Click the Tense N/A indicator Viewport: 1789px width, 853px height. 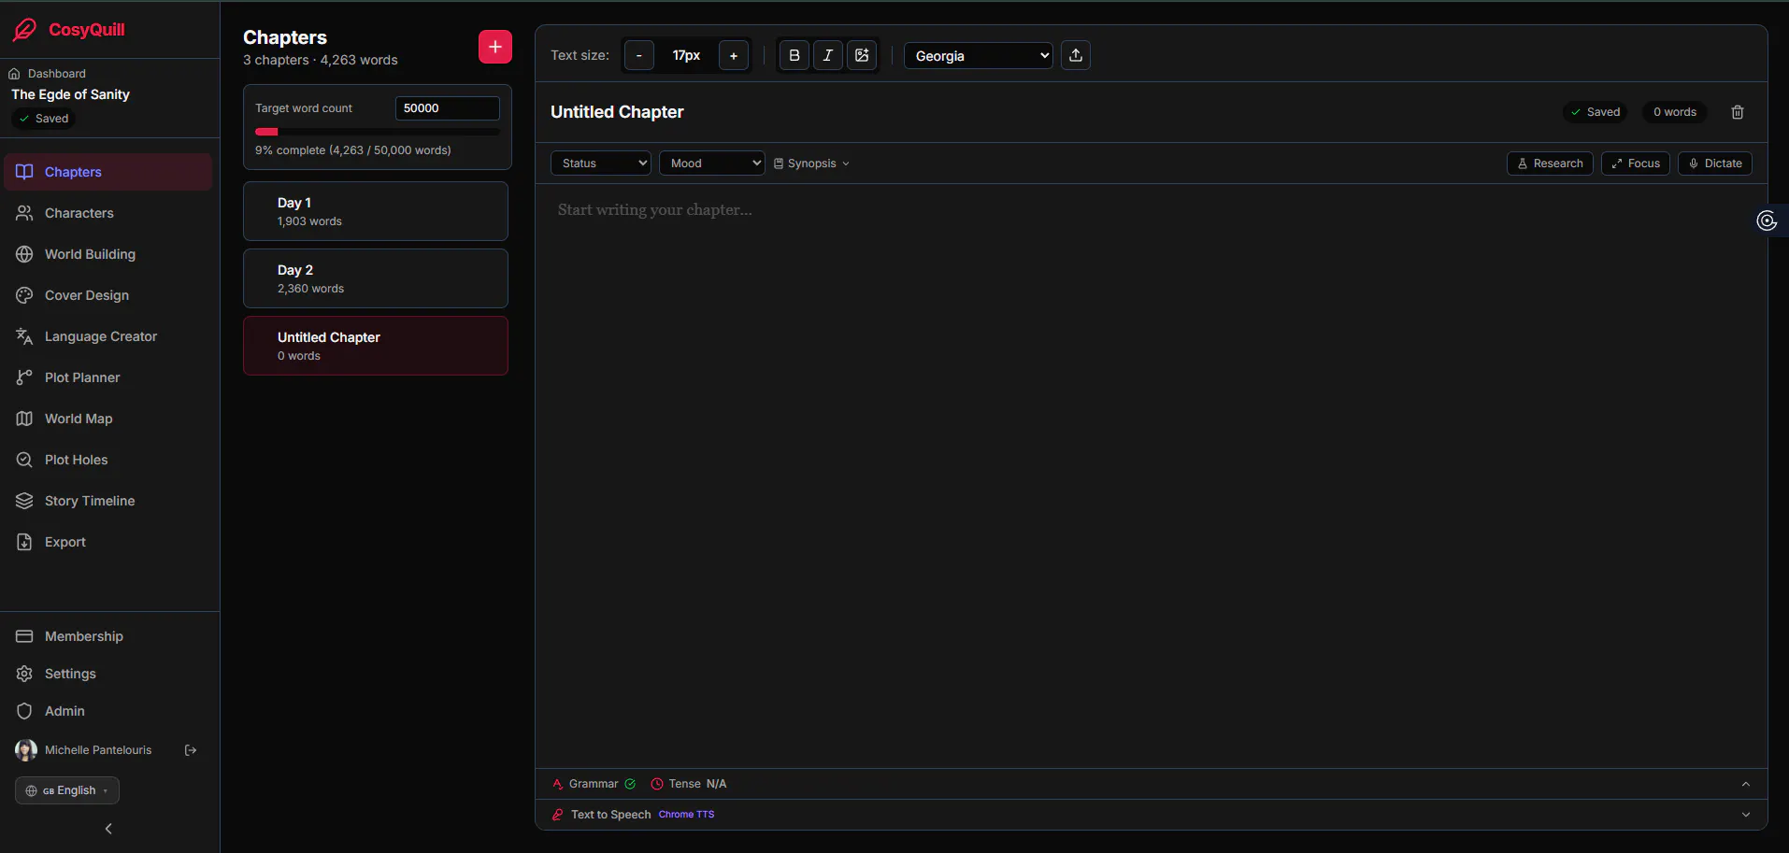pyautogui.click(x=689, y=784)
